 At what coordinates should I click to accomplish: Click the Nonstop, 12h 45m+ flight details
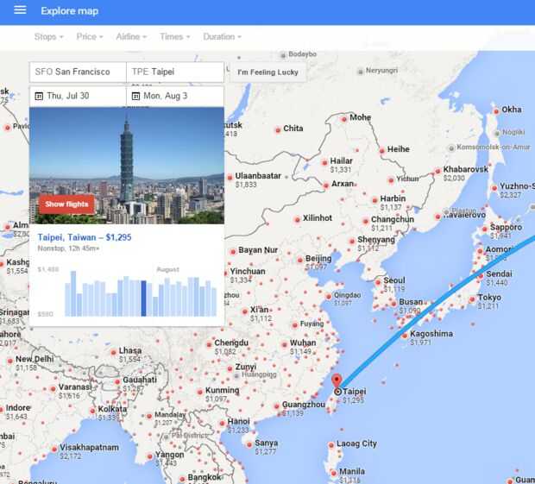(x=68, y=248)
